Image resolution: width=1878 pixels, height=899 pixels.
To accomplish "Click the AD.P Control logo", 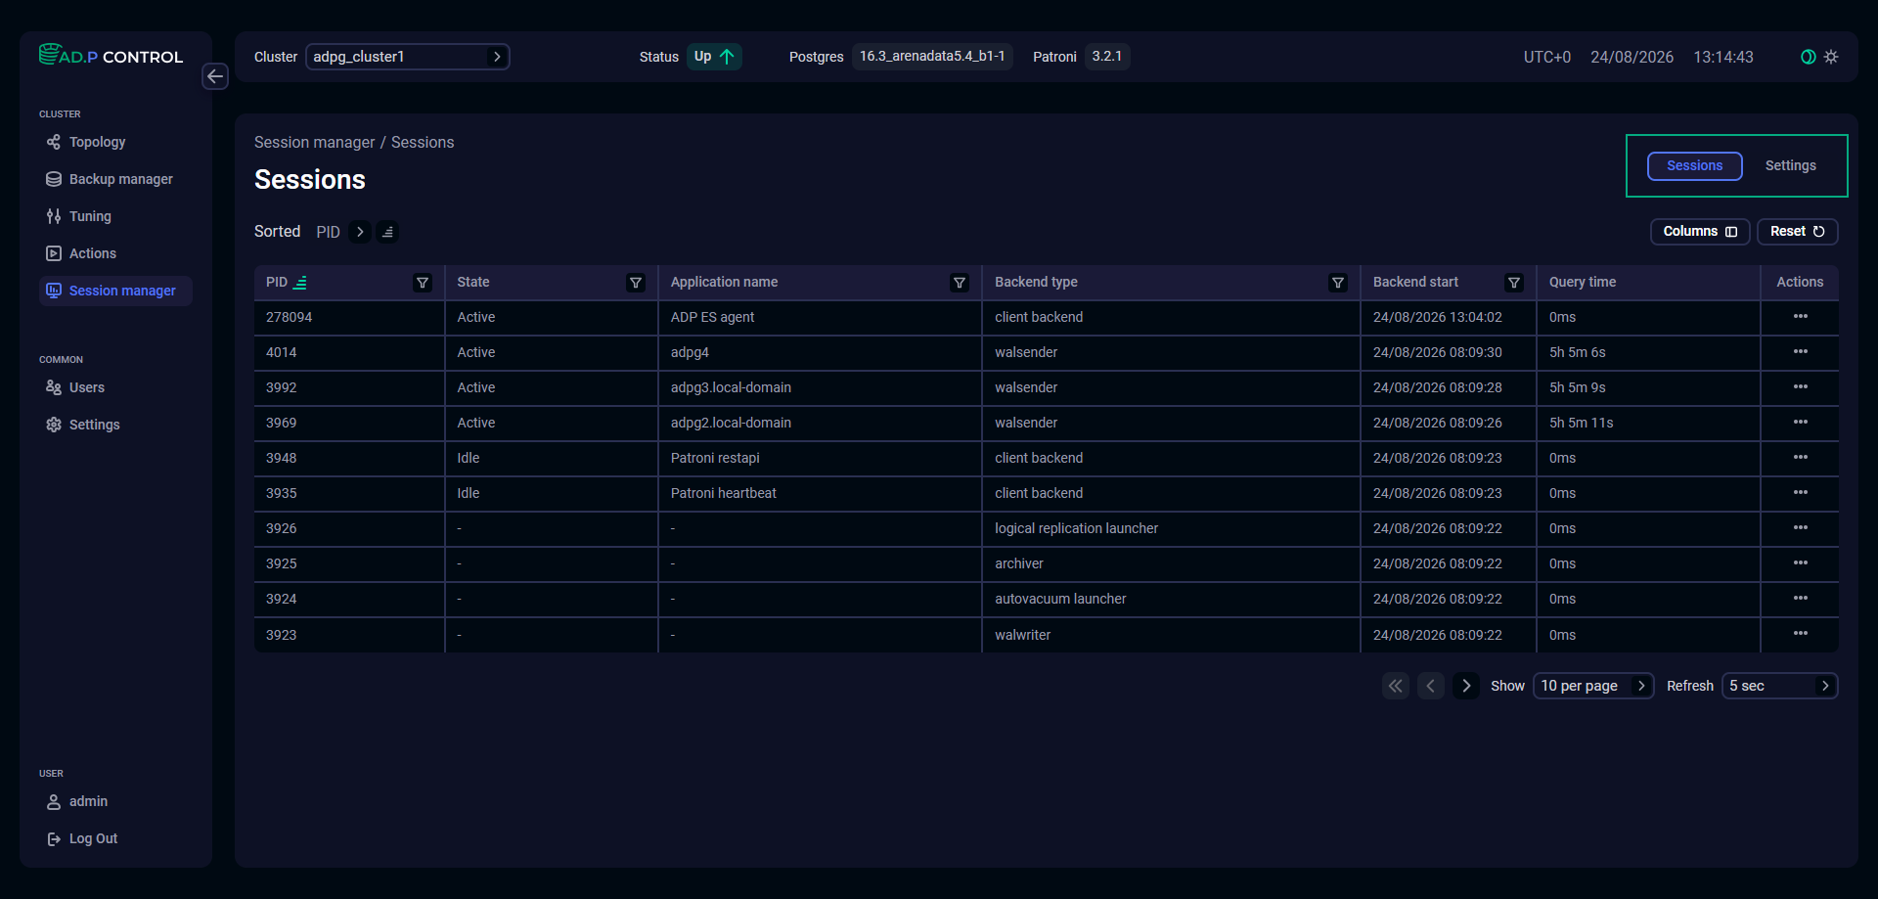I will point(111,56).
